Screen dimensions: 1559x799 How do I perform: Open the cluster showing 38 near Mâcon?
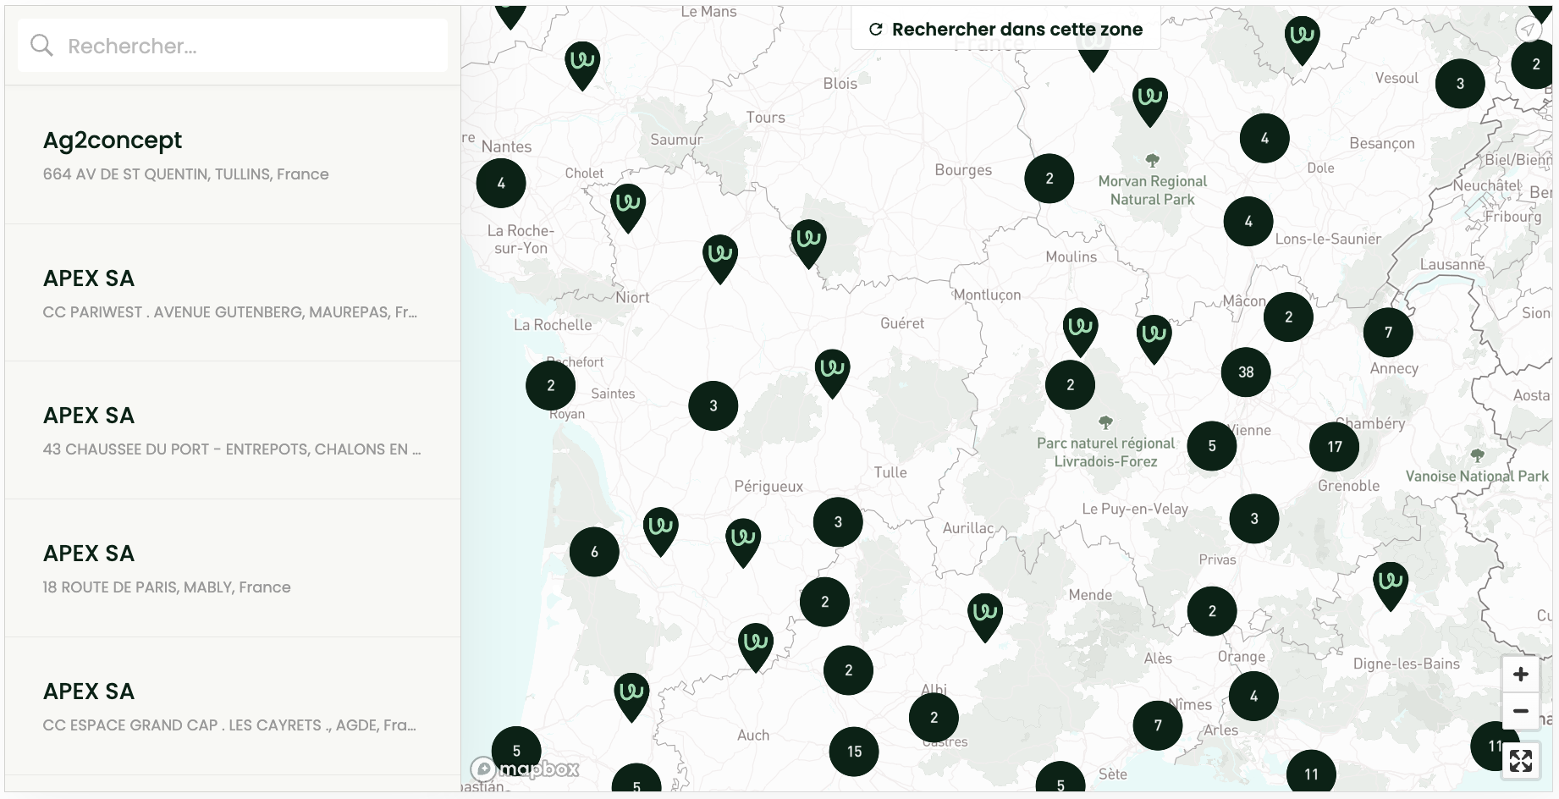tap(1245, 371)
